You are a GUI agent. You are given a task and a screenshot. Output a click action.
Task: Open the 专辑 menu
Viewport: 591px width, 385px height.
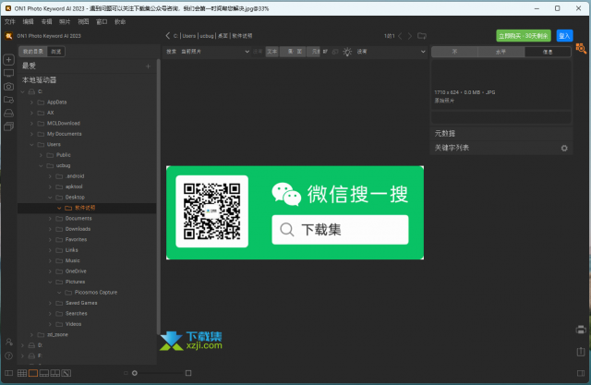coord(47,22)
